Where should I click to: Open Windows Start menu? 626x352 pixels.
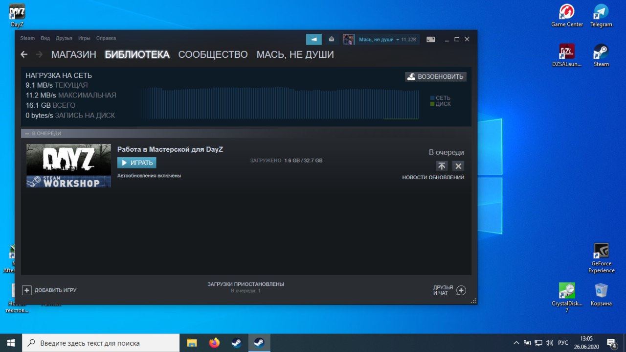click(11, 343)
